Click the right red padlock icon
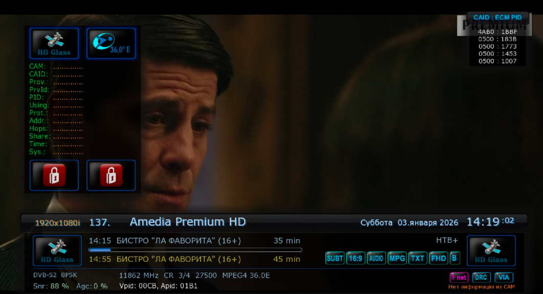The width and height of the screenshot is (543, 294). (111, 175)
